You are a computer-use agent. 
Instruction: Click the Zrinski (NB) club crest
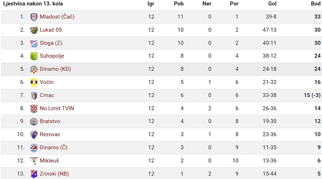click(x=34, y=174)
